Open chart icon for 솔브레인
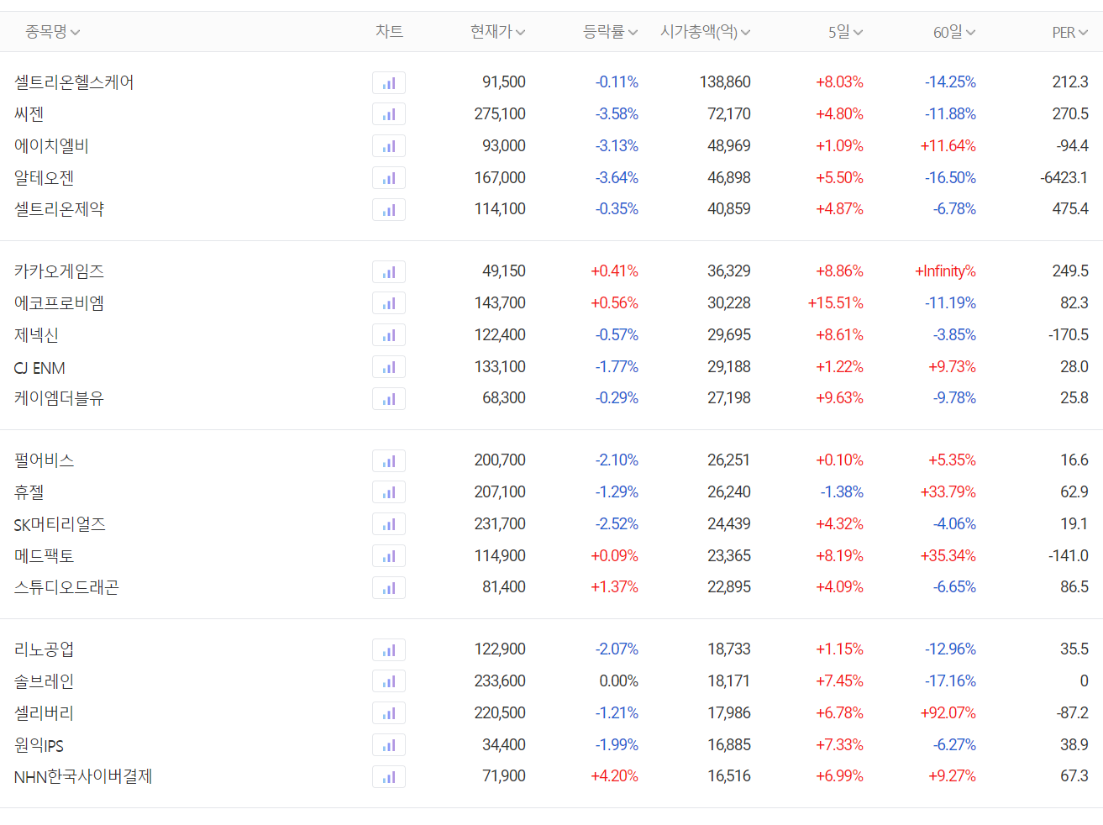The image size is (1103, 825). tap(389, 681)
